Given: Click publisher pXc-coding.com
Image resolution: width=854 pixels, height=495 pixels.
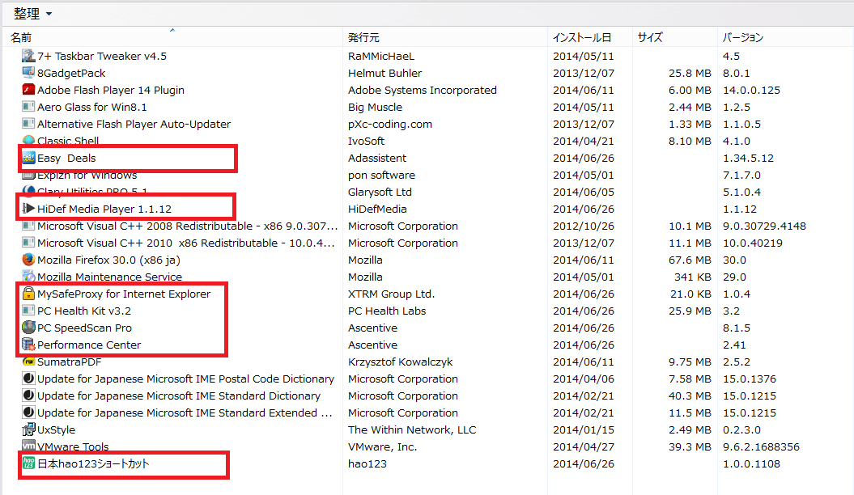Looking at the screenshot, I should pyautogui.click(x=390, y=124).
